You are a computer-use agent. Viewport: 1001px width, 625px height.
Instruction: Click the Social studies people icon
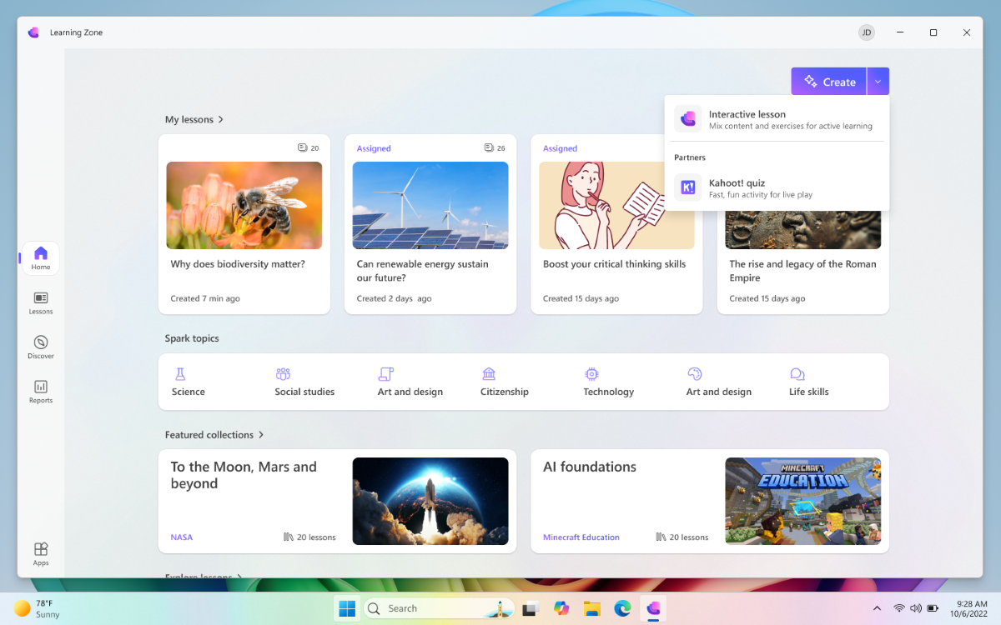(283, 374)
